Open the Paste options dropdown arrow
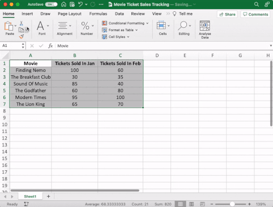273x207 pixels. [x=15, y=25]
